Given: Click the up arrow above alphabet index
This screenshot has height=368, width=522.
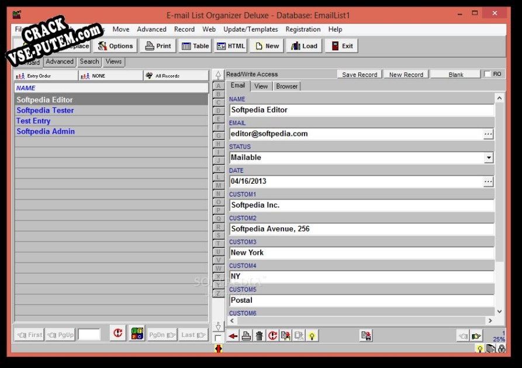Looking at the screenshot, I should pyautogui.click(x=218, y=75).
